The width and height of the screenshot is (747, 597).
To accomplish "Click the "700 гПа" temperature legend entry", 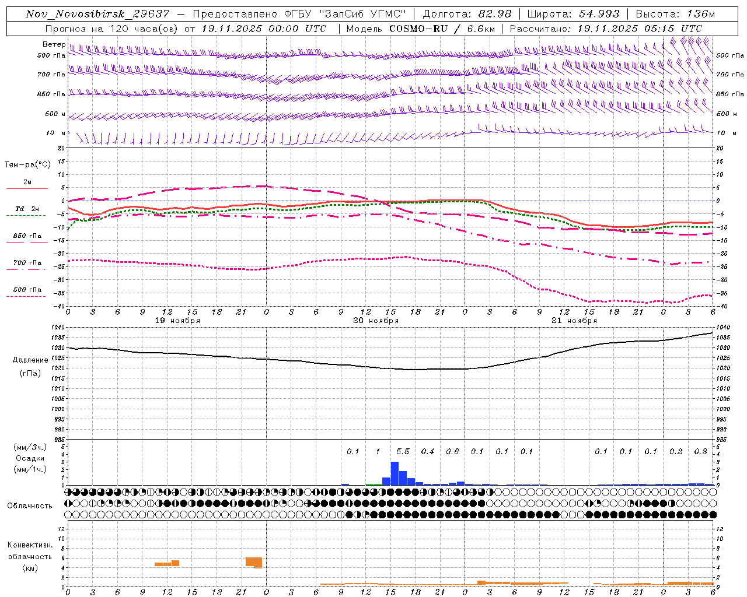I will click(27, 263).
